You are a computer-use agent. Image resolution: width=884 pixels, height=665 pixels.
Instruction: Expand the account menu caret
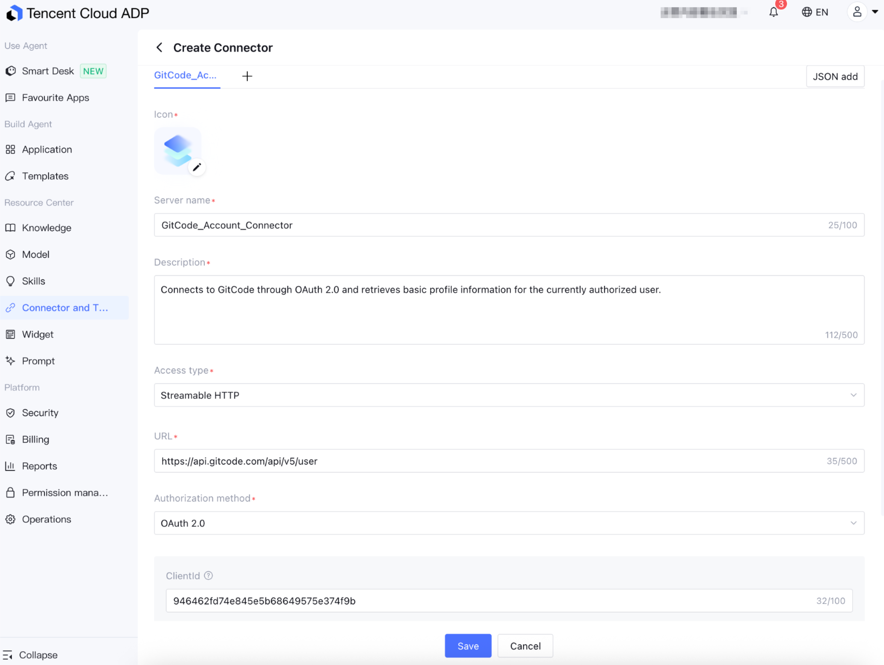tap(875, 12)
